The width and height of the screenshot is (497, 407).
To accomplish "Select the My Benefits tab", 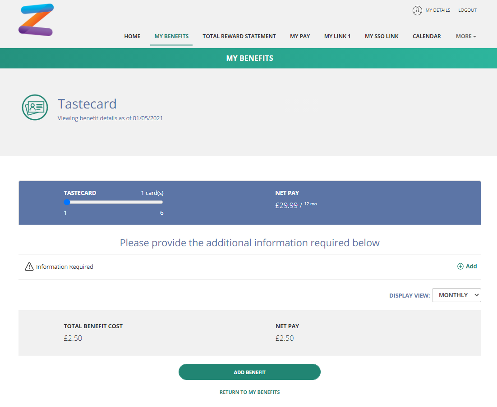I will tap(171, 36).
